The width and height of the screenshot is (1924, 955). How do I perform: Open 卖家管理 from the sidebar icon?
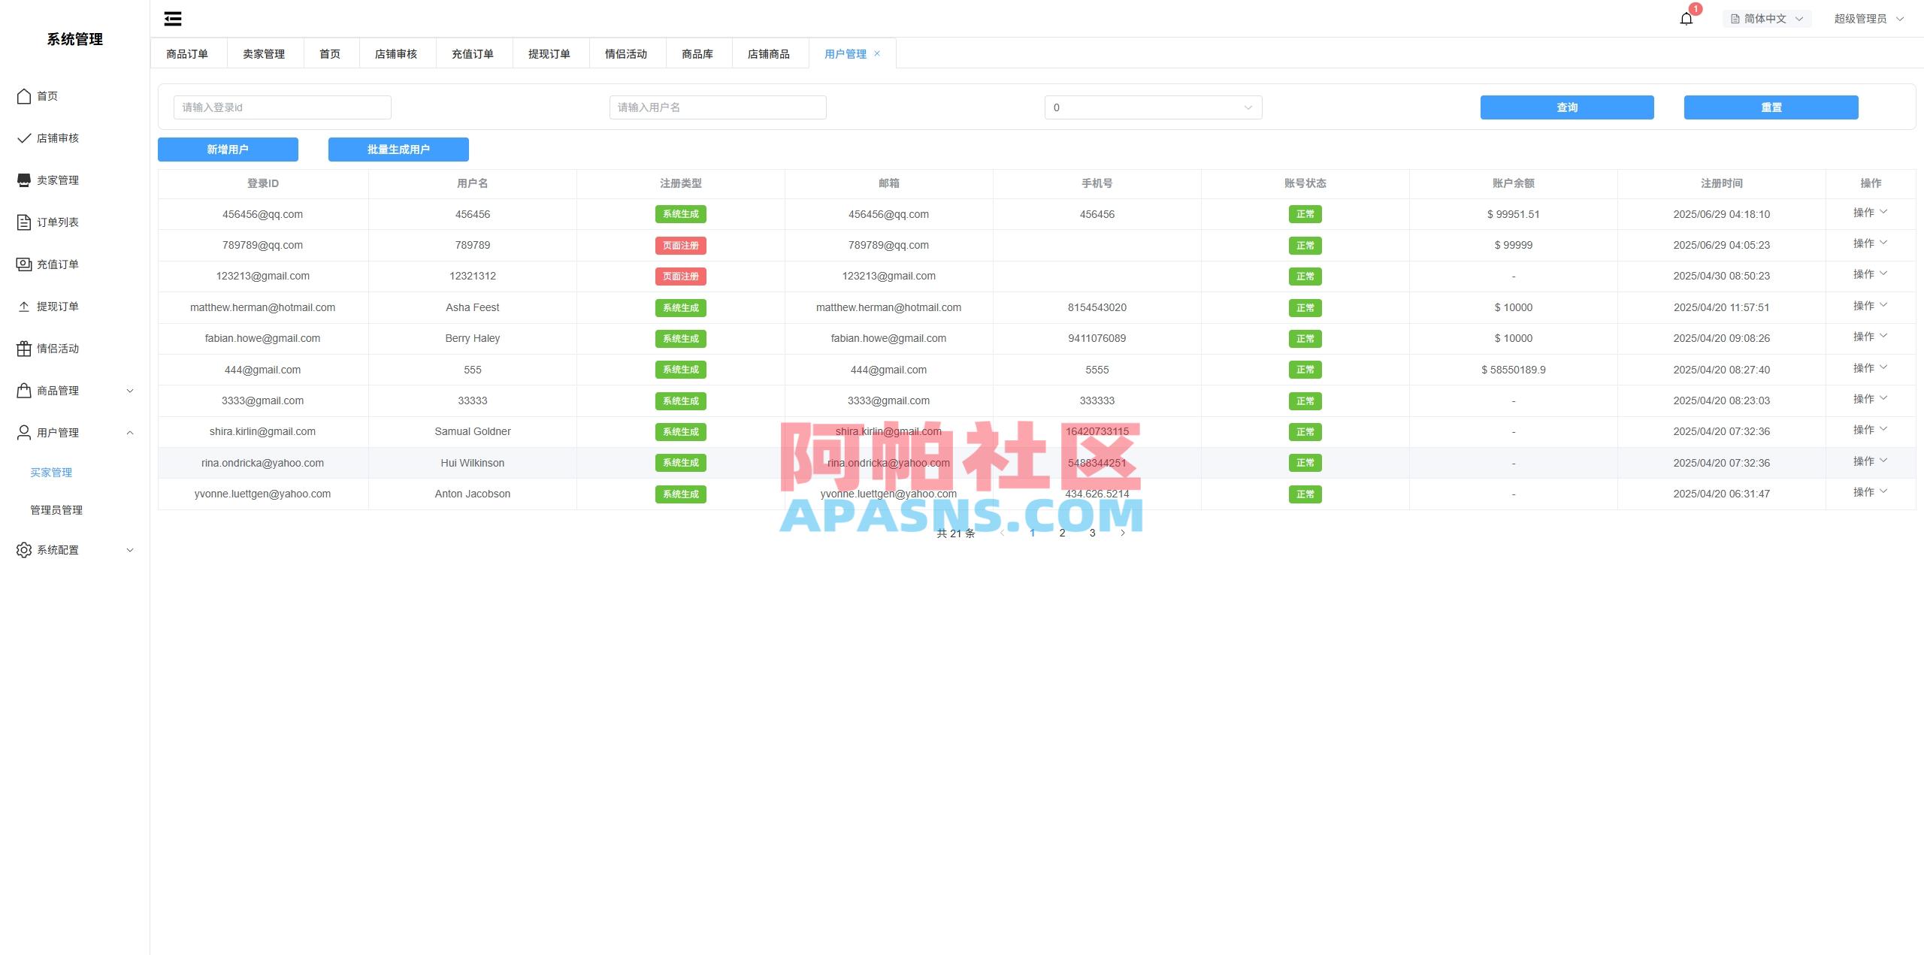click(23, 180)
